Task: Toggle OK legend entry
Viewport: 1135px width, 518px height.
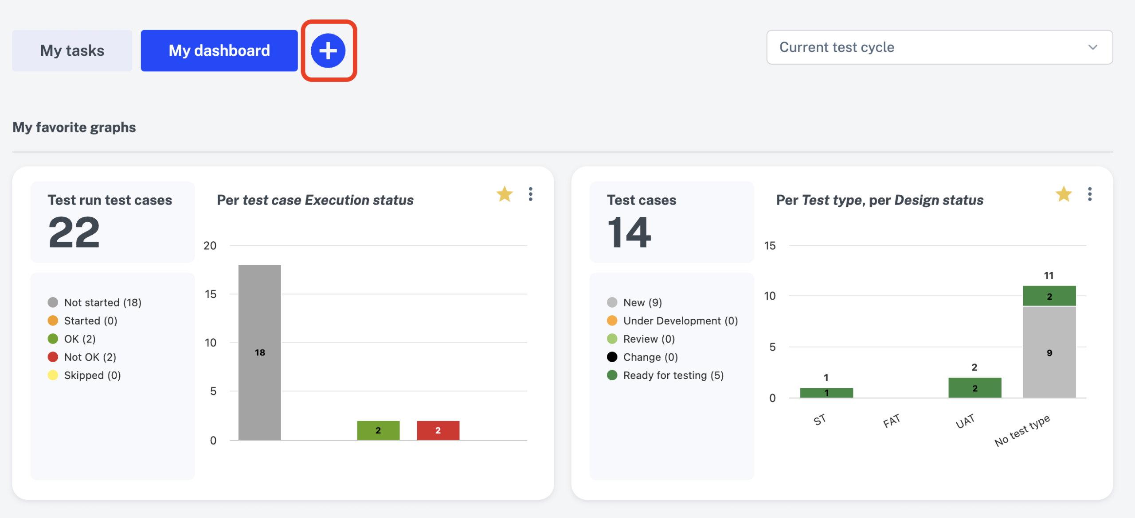Action: point(80,339)
